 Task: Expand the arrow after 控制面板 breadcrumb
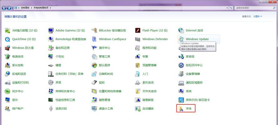(x=32, y=8)
